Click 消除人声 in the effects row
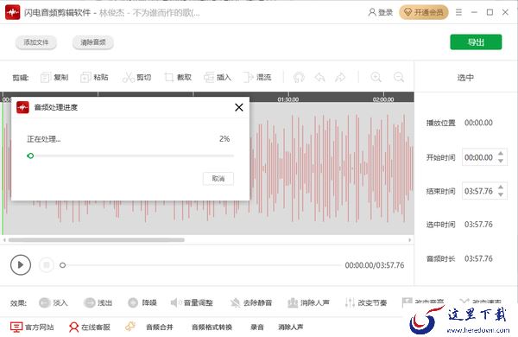This screenshot has height=337, width=518. coord(308,302)
